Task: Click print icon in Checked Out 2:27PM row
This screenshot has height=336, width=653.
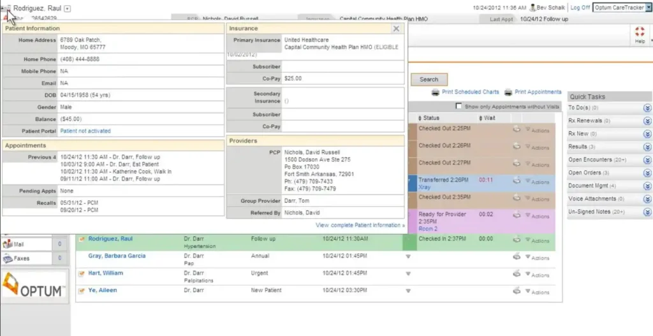Action: pos(517,164)
